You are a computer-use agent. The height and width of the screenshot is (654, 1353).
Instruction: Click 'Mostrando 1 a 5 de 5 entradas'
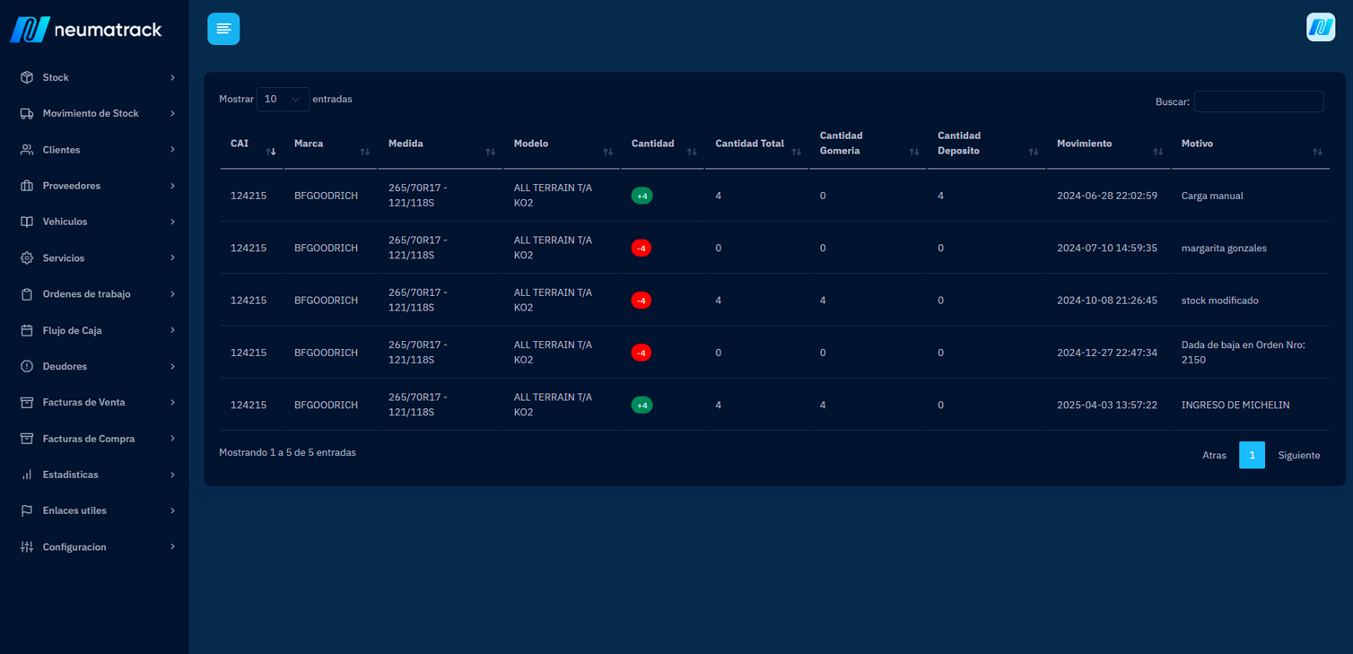287,452
